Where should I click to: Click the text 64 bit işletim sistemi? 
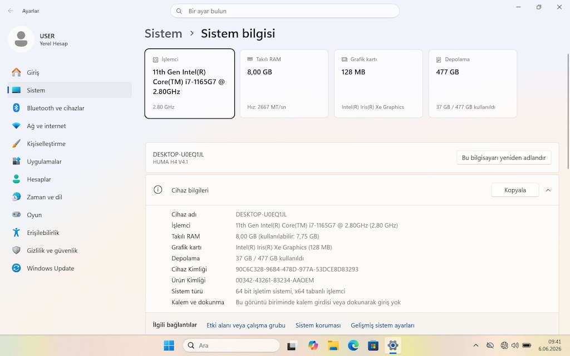point(264,291)
